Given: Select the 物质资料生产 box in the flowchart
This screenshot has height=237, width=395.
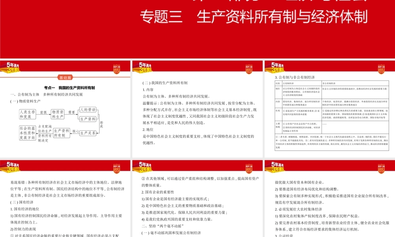Looking at the screenshot, I should point(58,114).
